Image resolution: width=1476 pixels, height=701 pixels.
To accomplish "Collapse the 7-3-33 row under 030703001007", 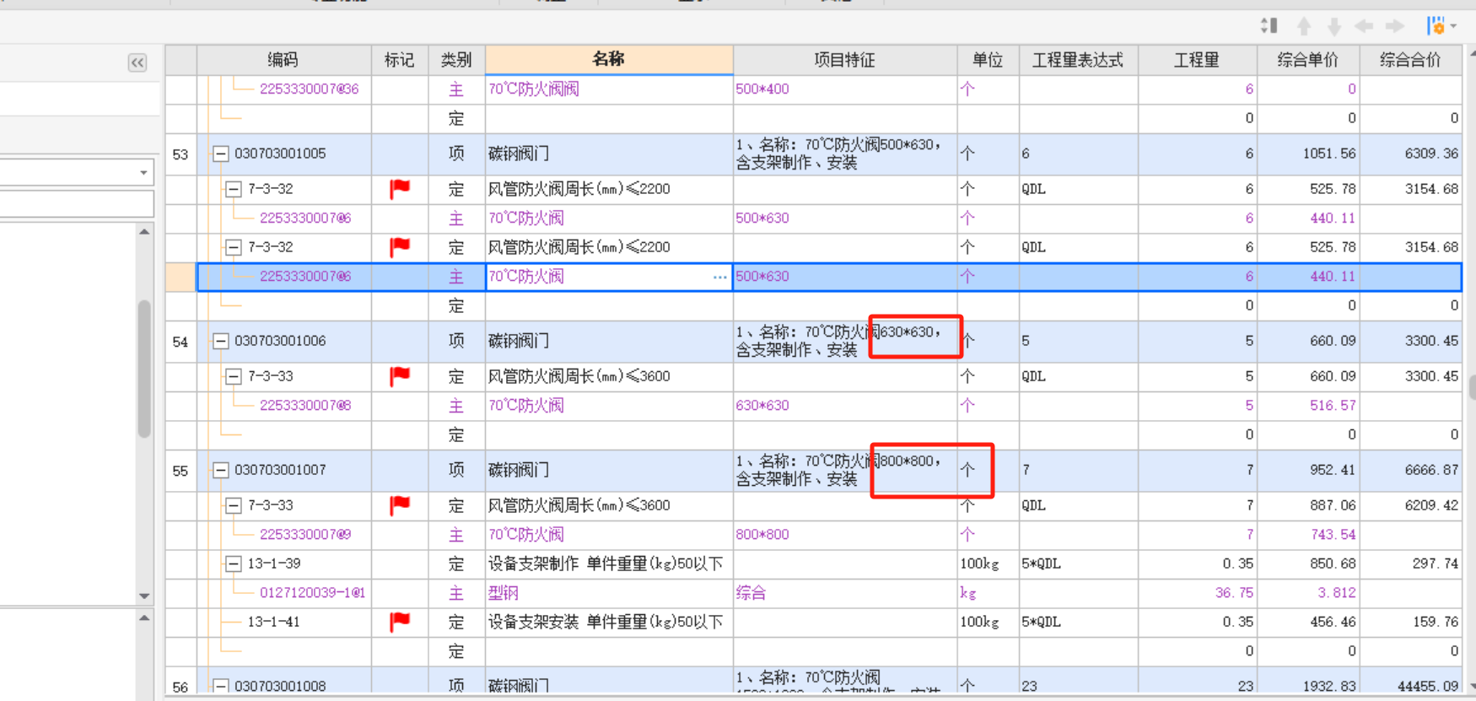I will tap(234, 505).
